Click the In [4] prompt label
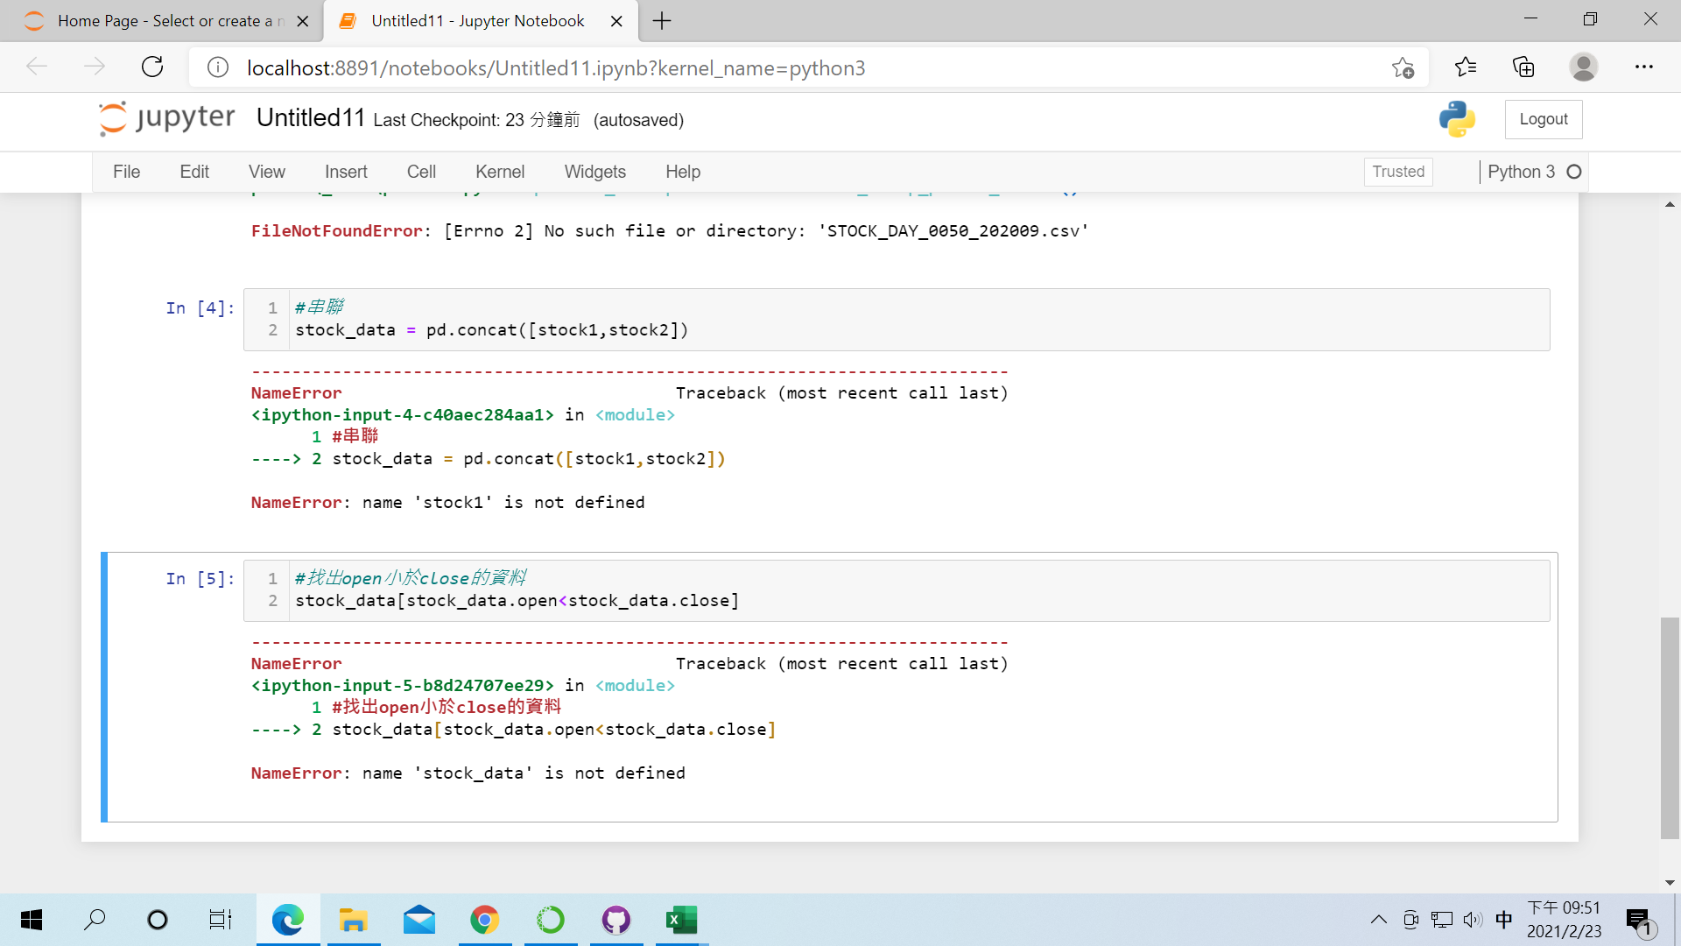The width and height of the screenshot is (1681, 946). click(x=200, y=307)
